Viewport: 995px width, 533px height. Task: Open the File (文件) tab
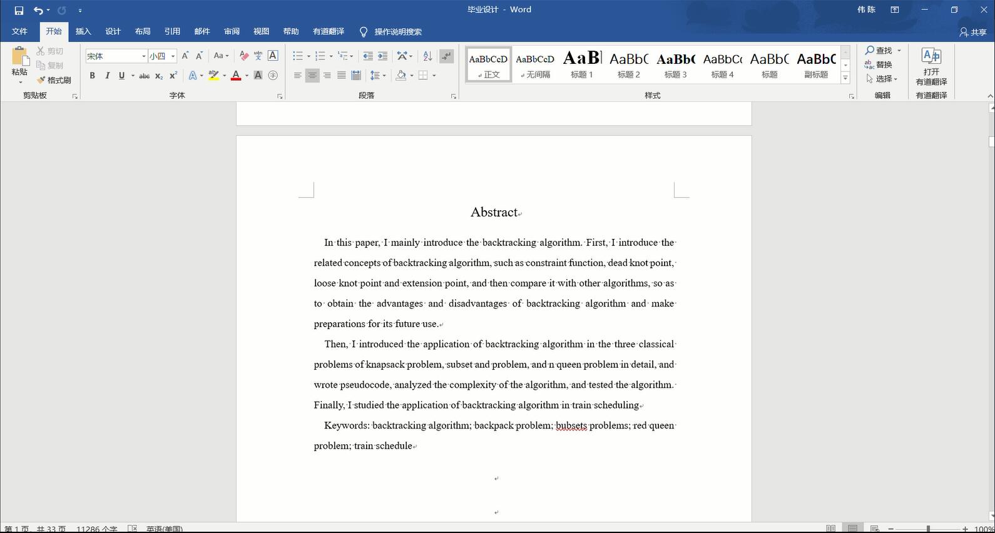click(19, 31)
